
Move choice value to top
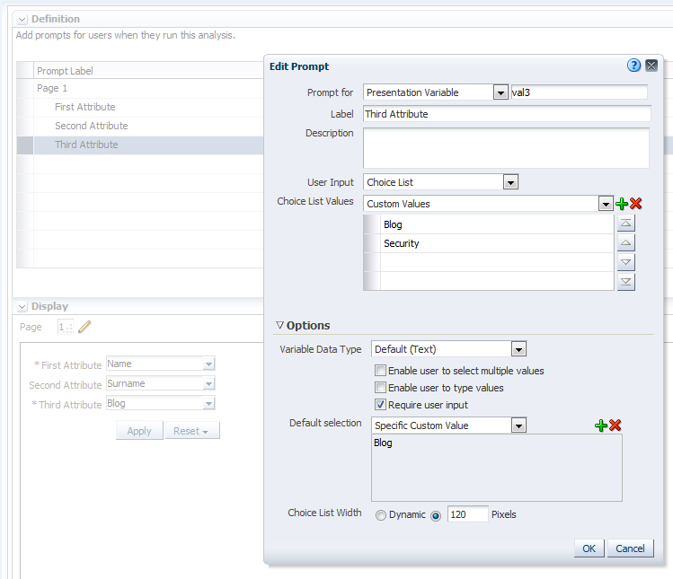[625, 223]
